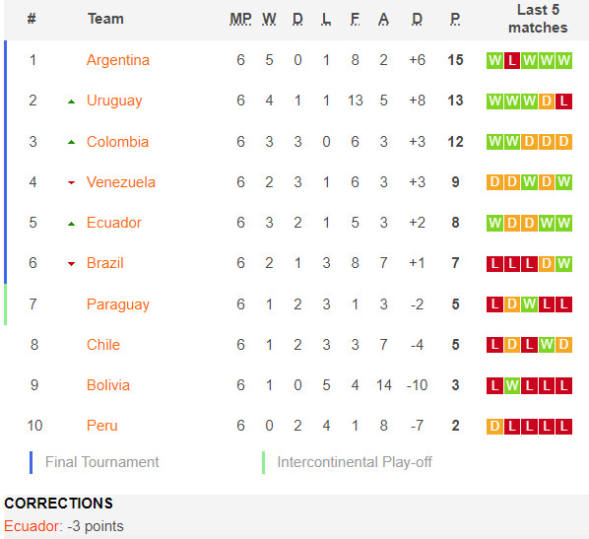
Task: Click the MP column header
Action: (x=240, y=19)
